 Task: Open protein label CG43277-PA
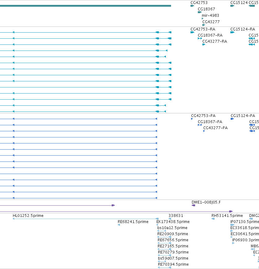[x=215, y=128]
